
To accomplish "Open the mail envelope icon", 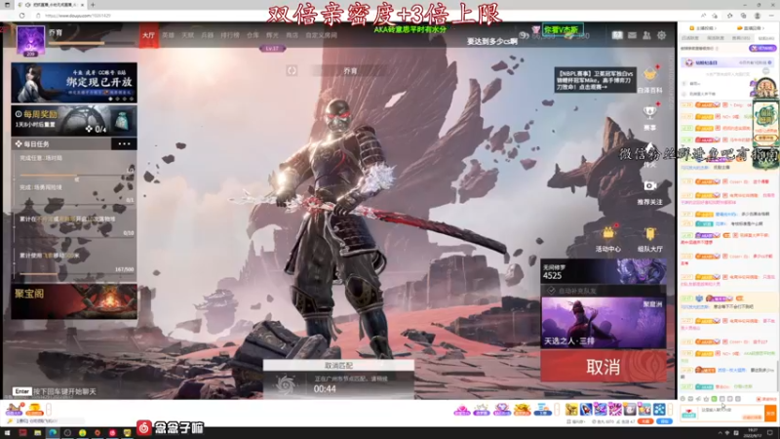I will click(632, 35).
